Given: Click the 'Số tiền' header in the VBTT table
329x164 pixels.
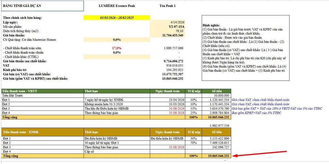Looking at the screenshot, I should tap(217, 91).
